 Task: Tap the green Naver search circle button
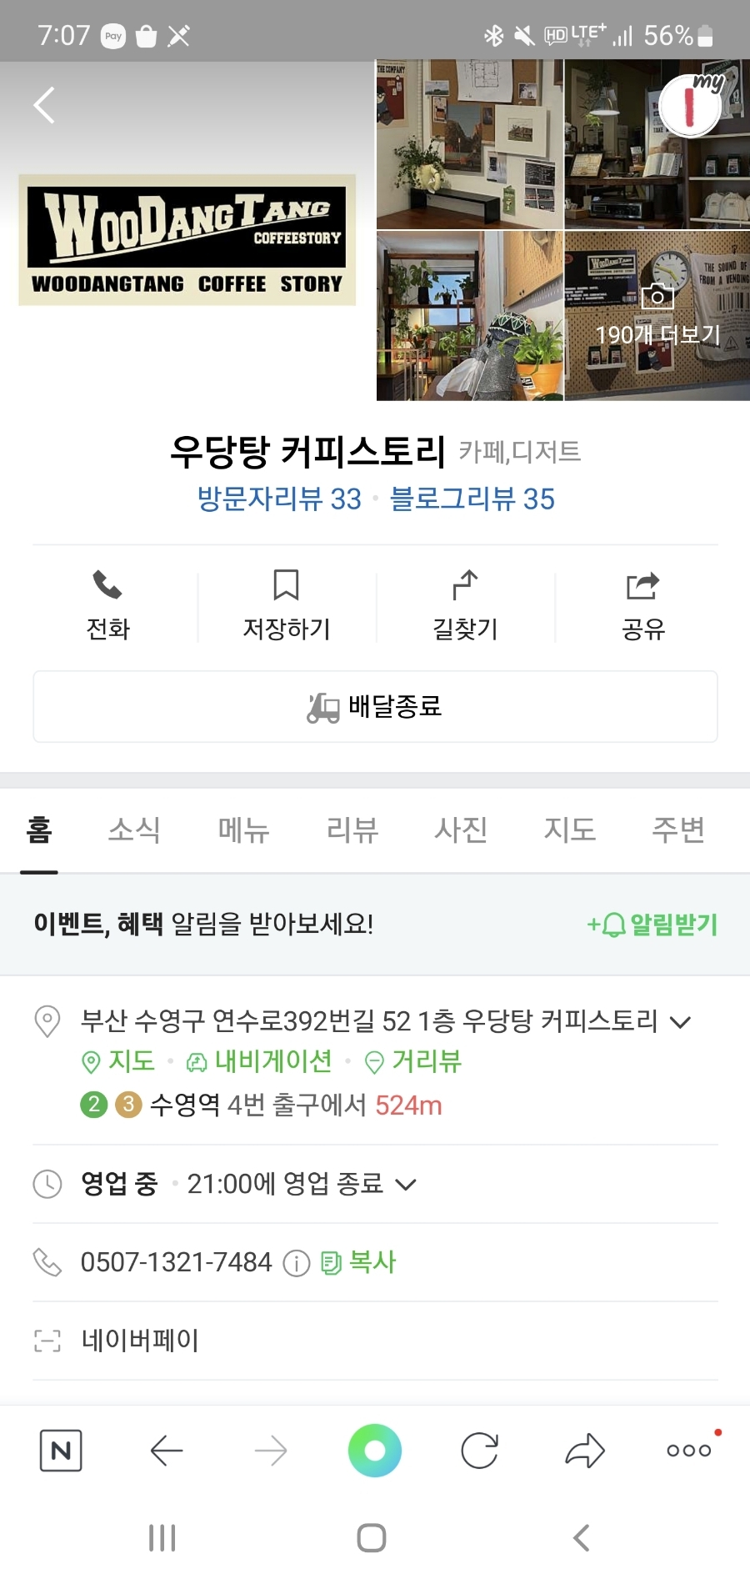(x=375, y=1451)
